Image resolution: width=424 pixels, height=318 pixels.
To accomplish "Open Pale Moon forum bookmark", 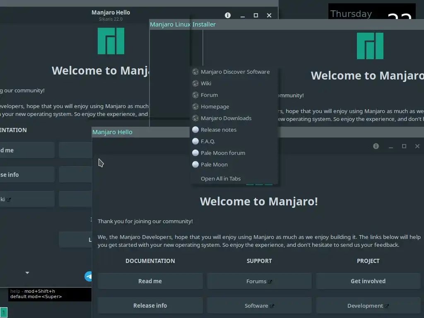I will pyautogui.click(x=234, y=153).
